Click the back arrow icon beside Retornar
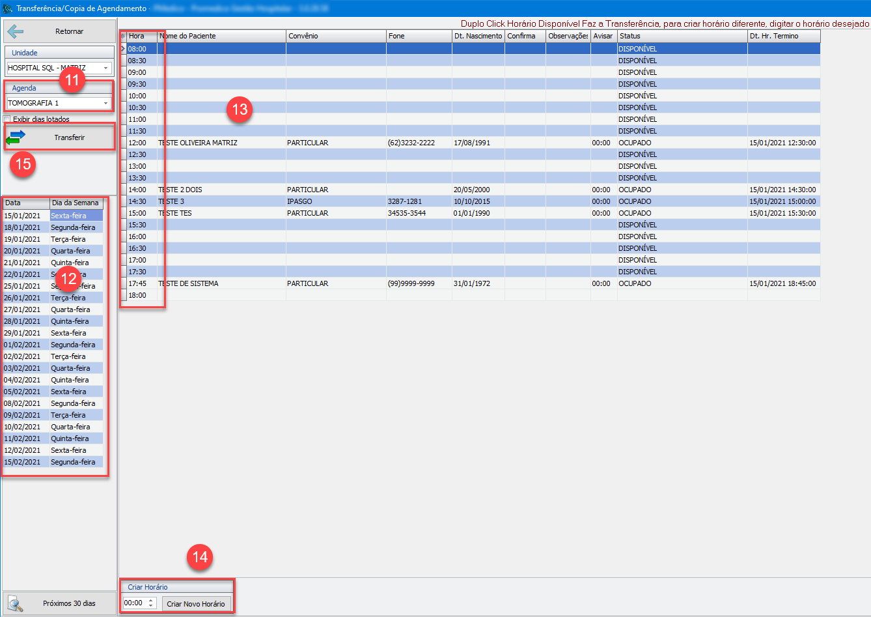The width and height of the screenshot is (871, 617). (16, 31)
